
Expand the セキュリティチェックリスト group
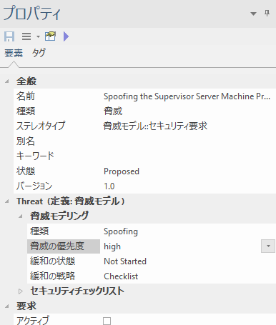[21, 291]
